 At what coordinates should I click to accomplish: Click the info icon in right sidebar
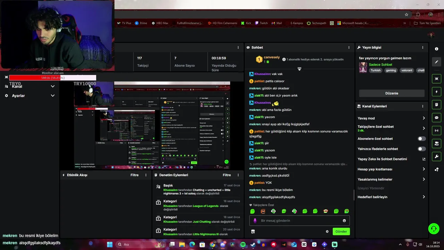point(437,49)
